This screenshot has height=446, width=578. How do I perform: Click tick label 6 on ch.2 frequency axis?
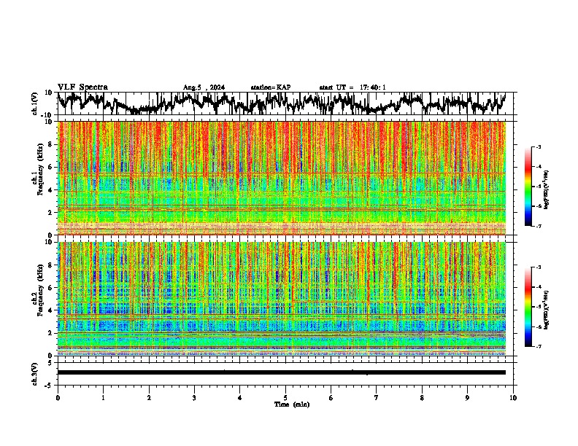pos(51,288)
